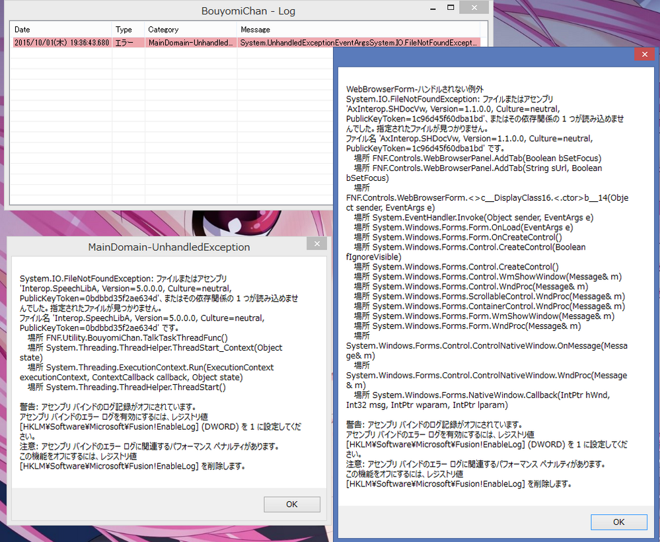Select the System.UnhandledExceptionEventArgs message cell in the log
660x542 pixels.
point(358,42)
